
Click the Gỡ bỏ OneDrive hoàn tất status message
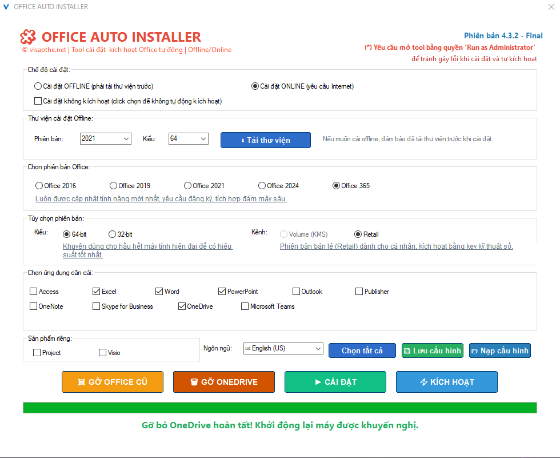click(x=280, y=425)
